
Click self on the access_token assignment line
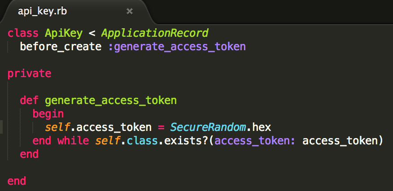click(x=57, y=127)
